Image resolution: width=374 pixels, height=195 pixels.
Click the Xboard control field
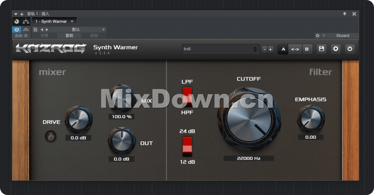[x=343, y=35]
